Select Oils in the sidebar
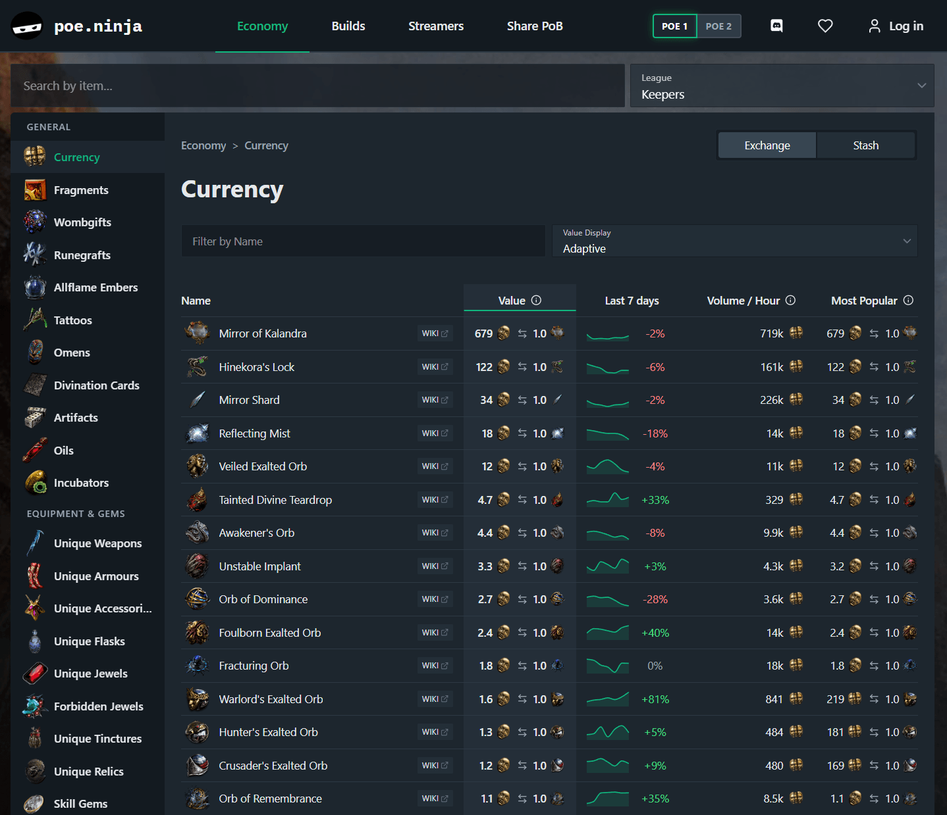The image size is (947, 815). click(x=88, y=451)
